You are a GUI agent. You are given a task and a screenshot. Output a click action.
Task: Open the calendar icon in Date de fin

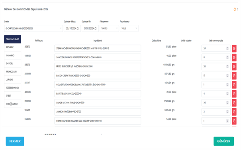(x=96, y=28)
